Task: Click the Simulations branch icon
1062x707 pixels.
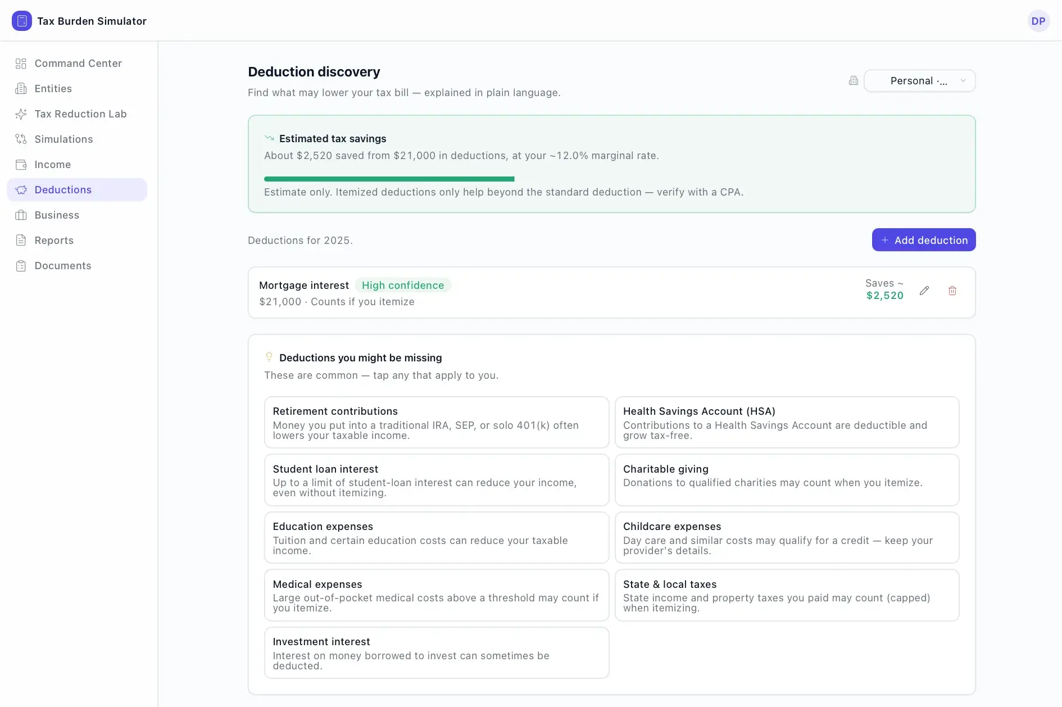Action: click(21, 139)
